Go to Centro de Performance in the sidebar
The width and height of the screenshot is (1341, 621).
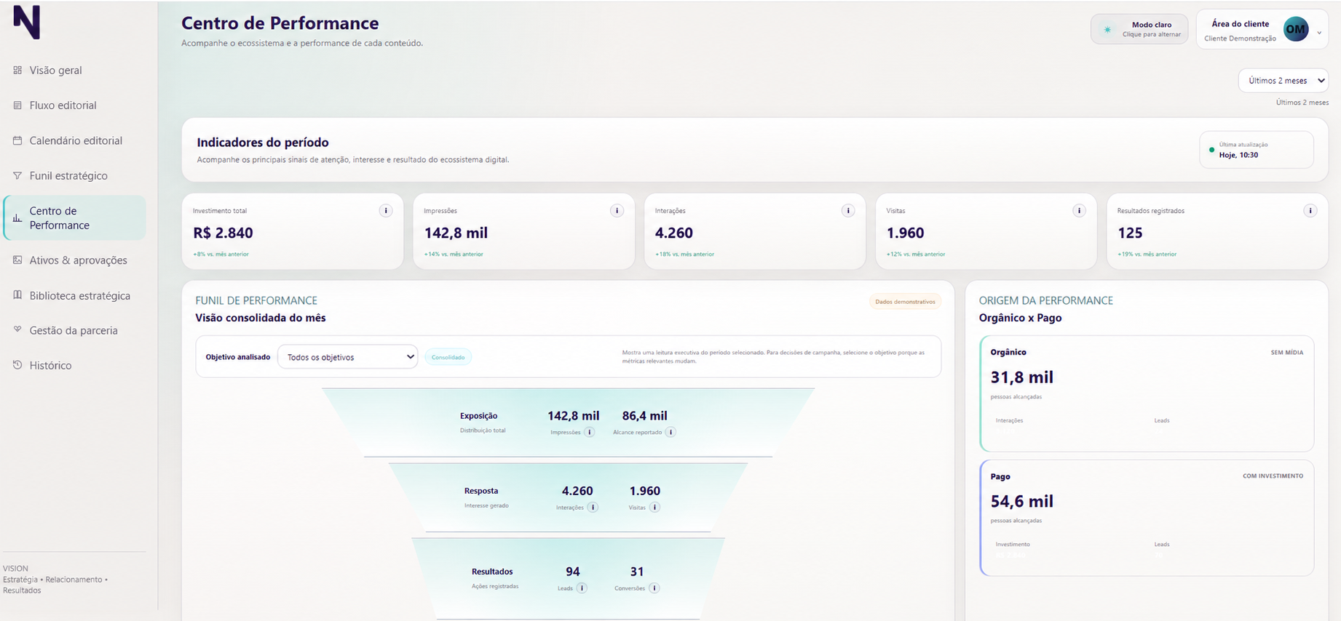point(75,218)
